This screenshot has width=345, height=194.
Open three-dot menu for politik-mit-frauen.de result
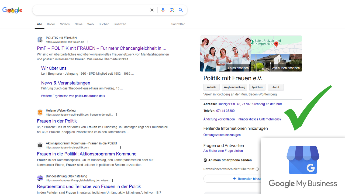87,42
